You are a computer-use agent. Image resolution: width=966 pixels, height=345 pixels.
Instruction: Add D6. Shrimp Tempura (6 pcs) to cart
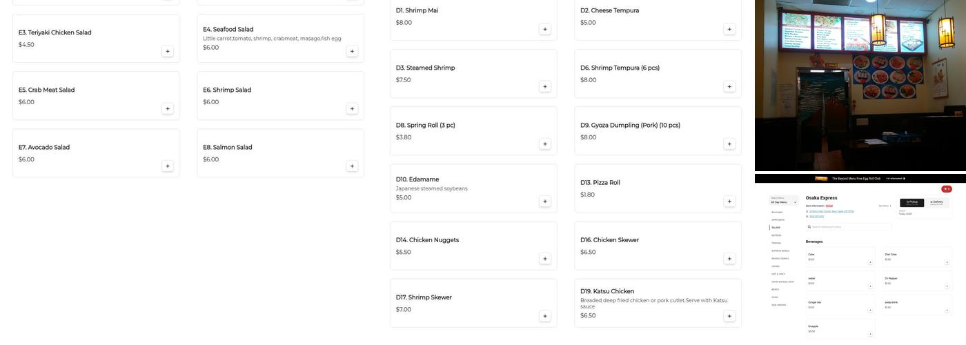[x=729, y=86]
